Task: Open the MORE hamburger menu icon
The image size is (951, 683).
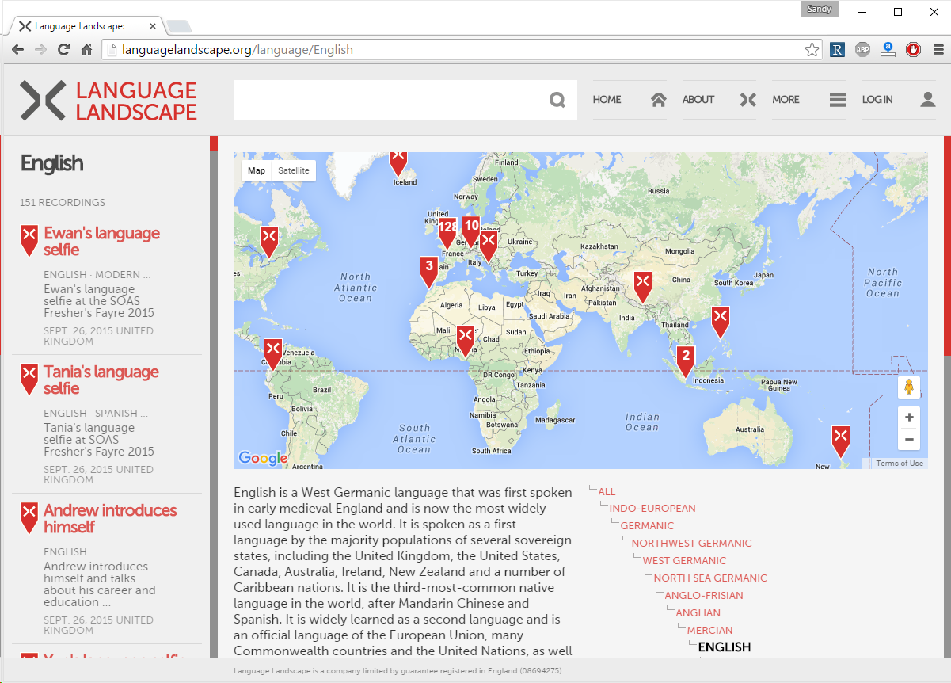Action: [838, 100]
